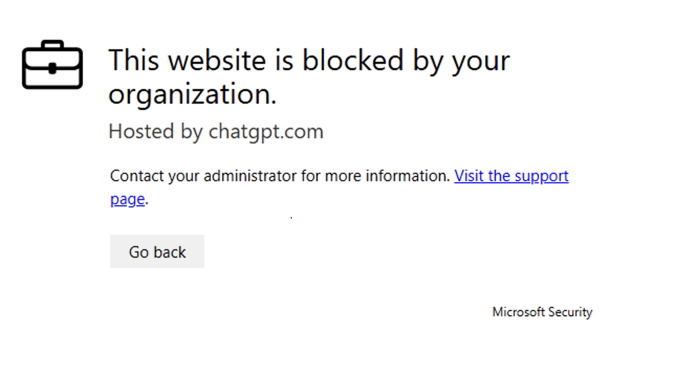Click the word "Microsoft" in the footer
The width and height of the screenshot is (674, 376).
518,312
